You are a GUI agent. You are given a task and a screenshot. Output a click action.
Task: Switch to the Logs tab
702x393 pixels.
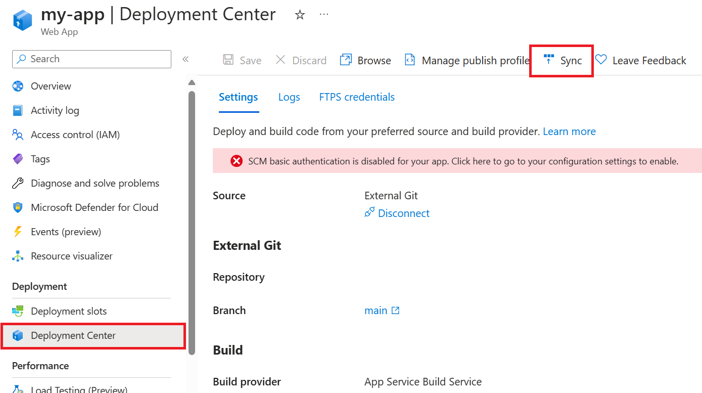pos(289,97)
